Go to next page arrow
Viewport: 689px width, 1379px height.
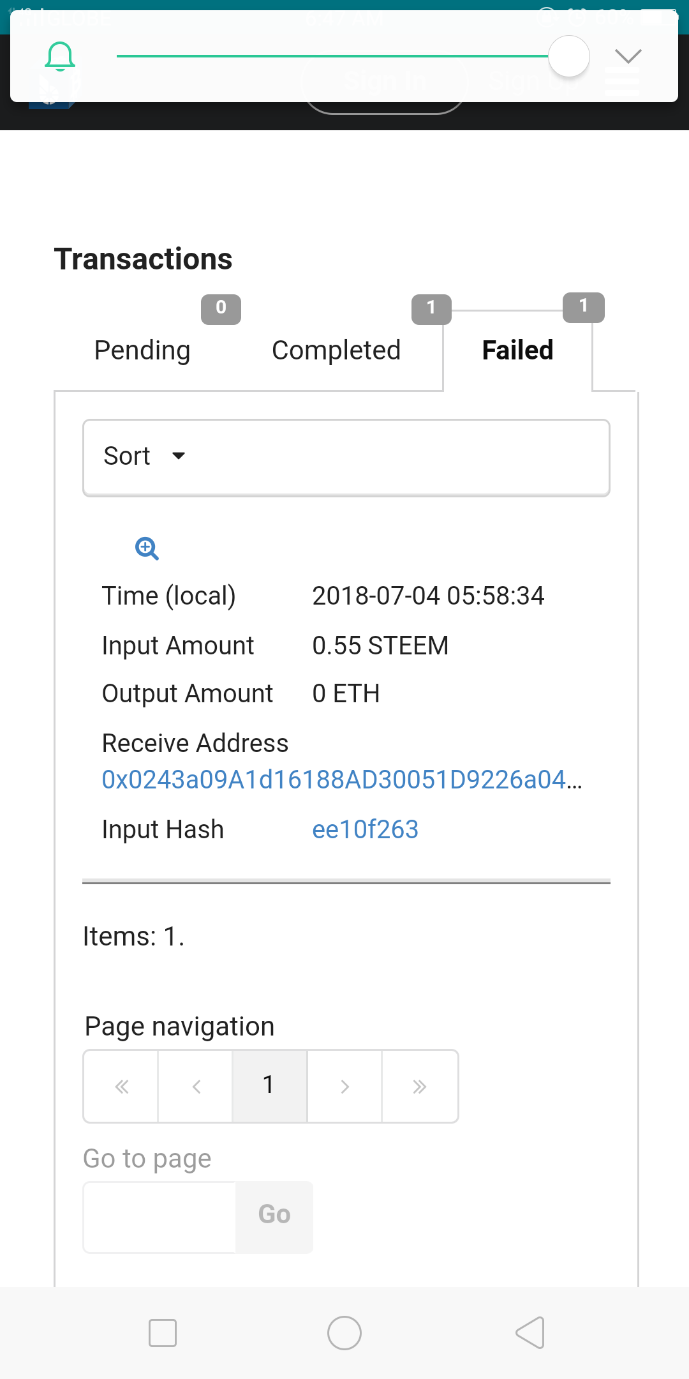pyautogui.click(x=344, y=1086)
